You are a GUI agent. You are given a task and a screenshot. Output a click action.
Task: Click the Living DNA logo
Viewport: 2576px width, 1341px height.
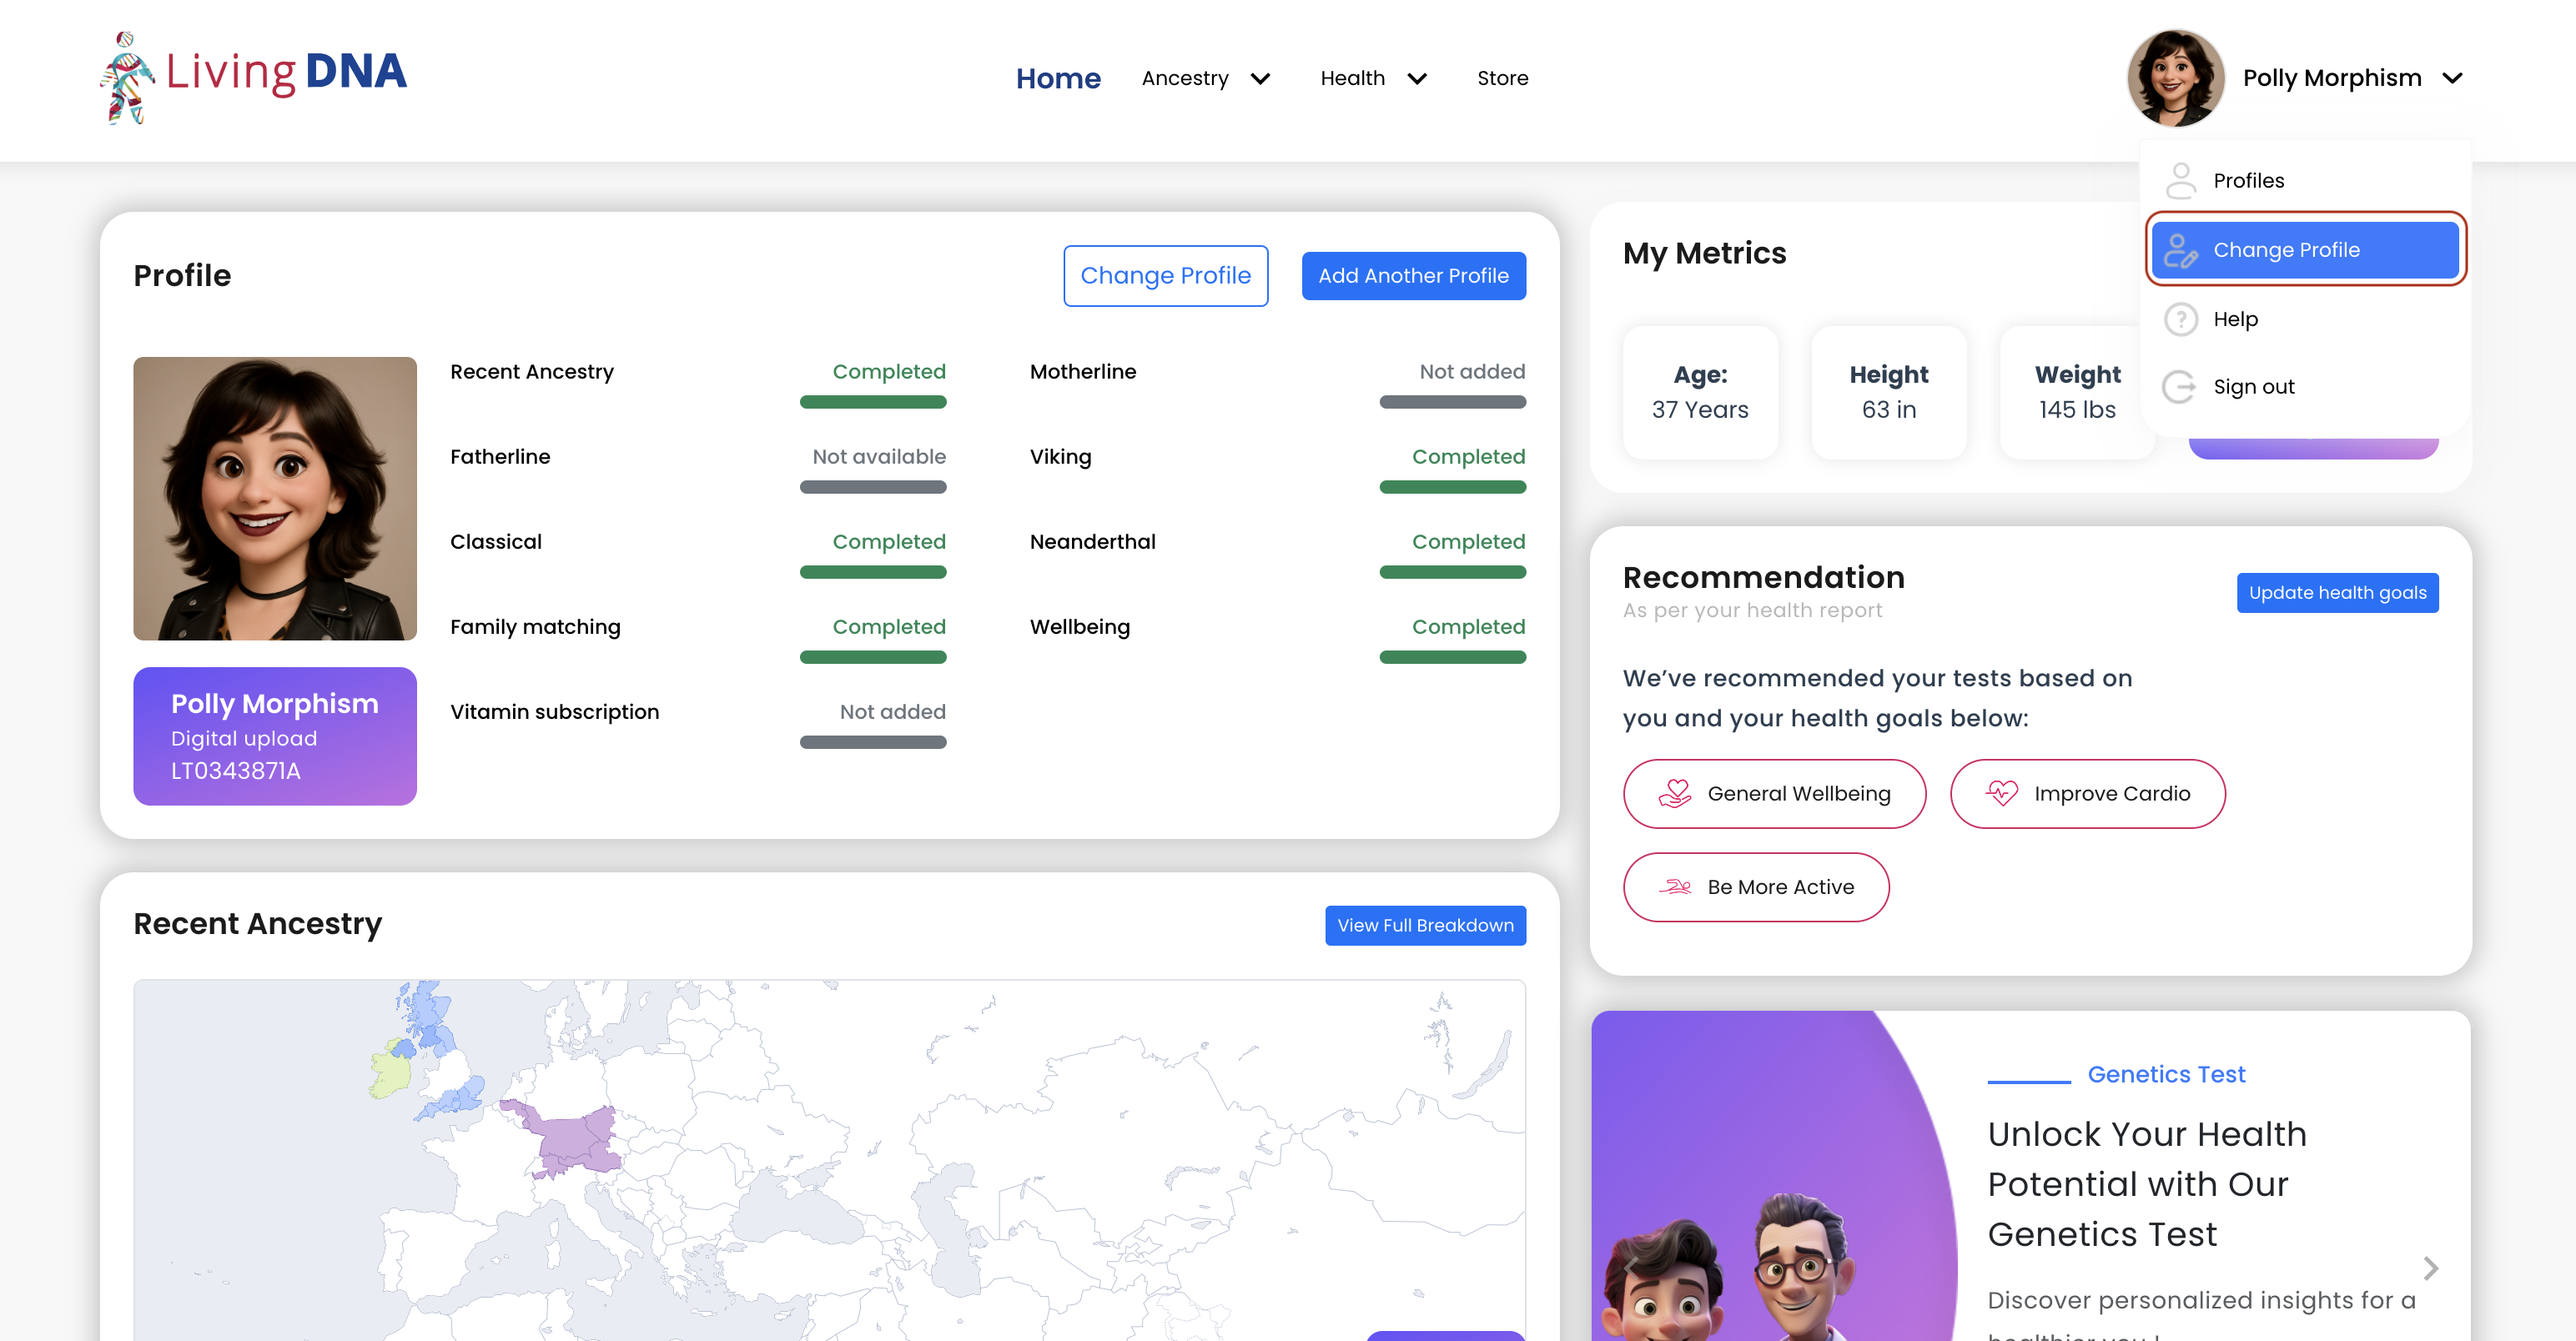pos(253,77)
